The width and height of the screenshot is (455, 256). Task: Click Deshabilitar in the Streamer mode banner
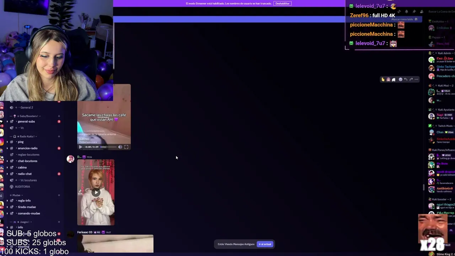[282, 4]
